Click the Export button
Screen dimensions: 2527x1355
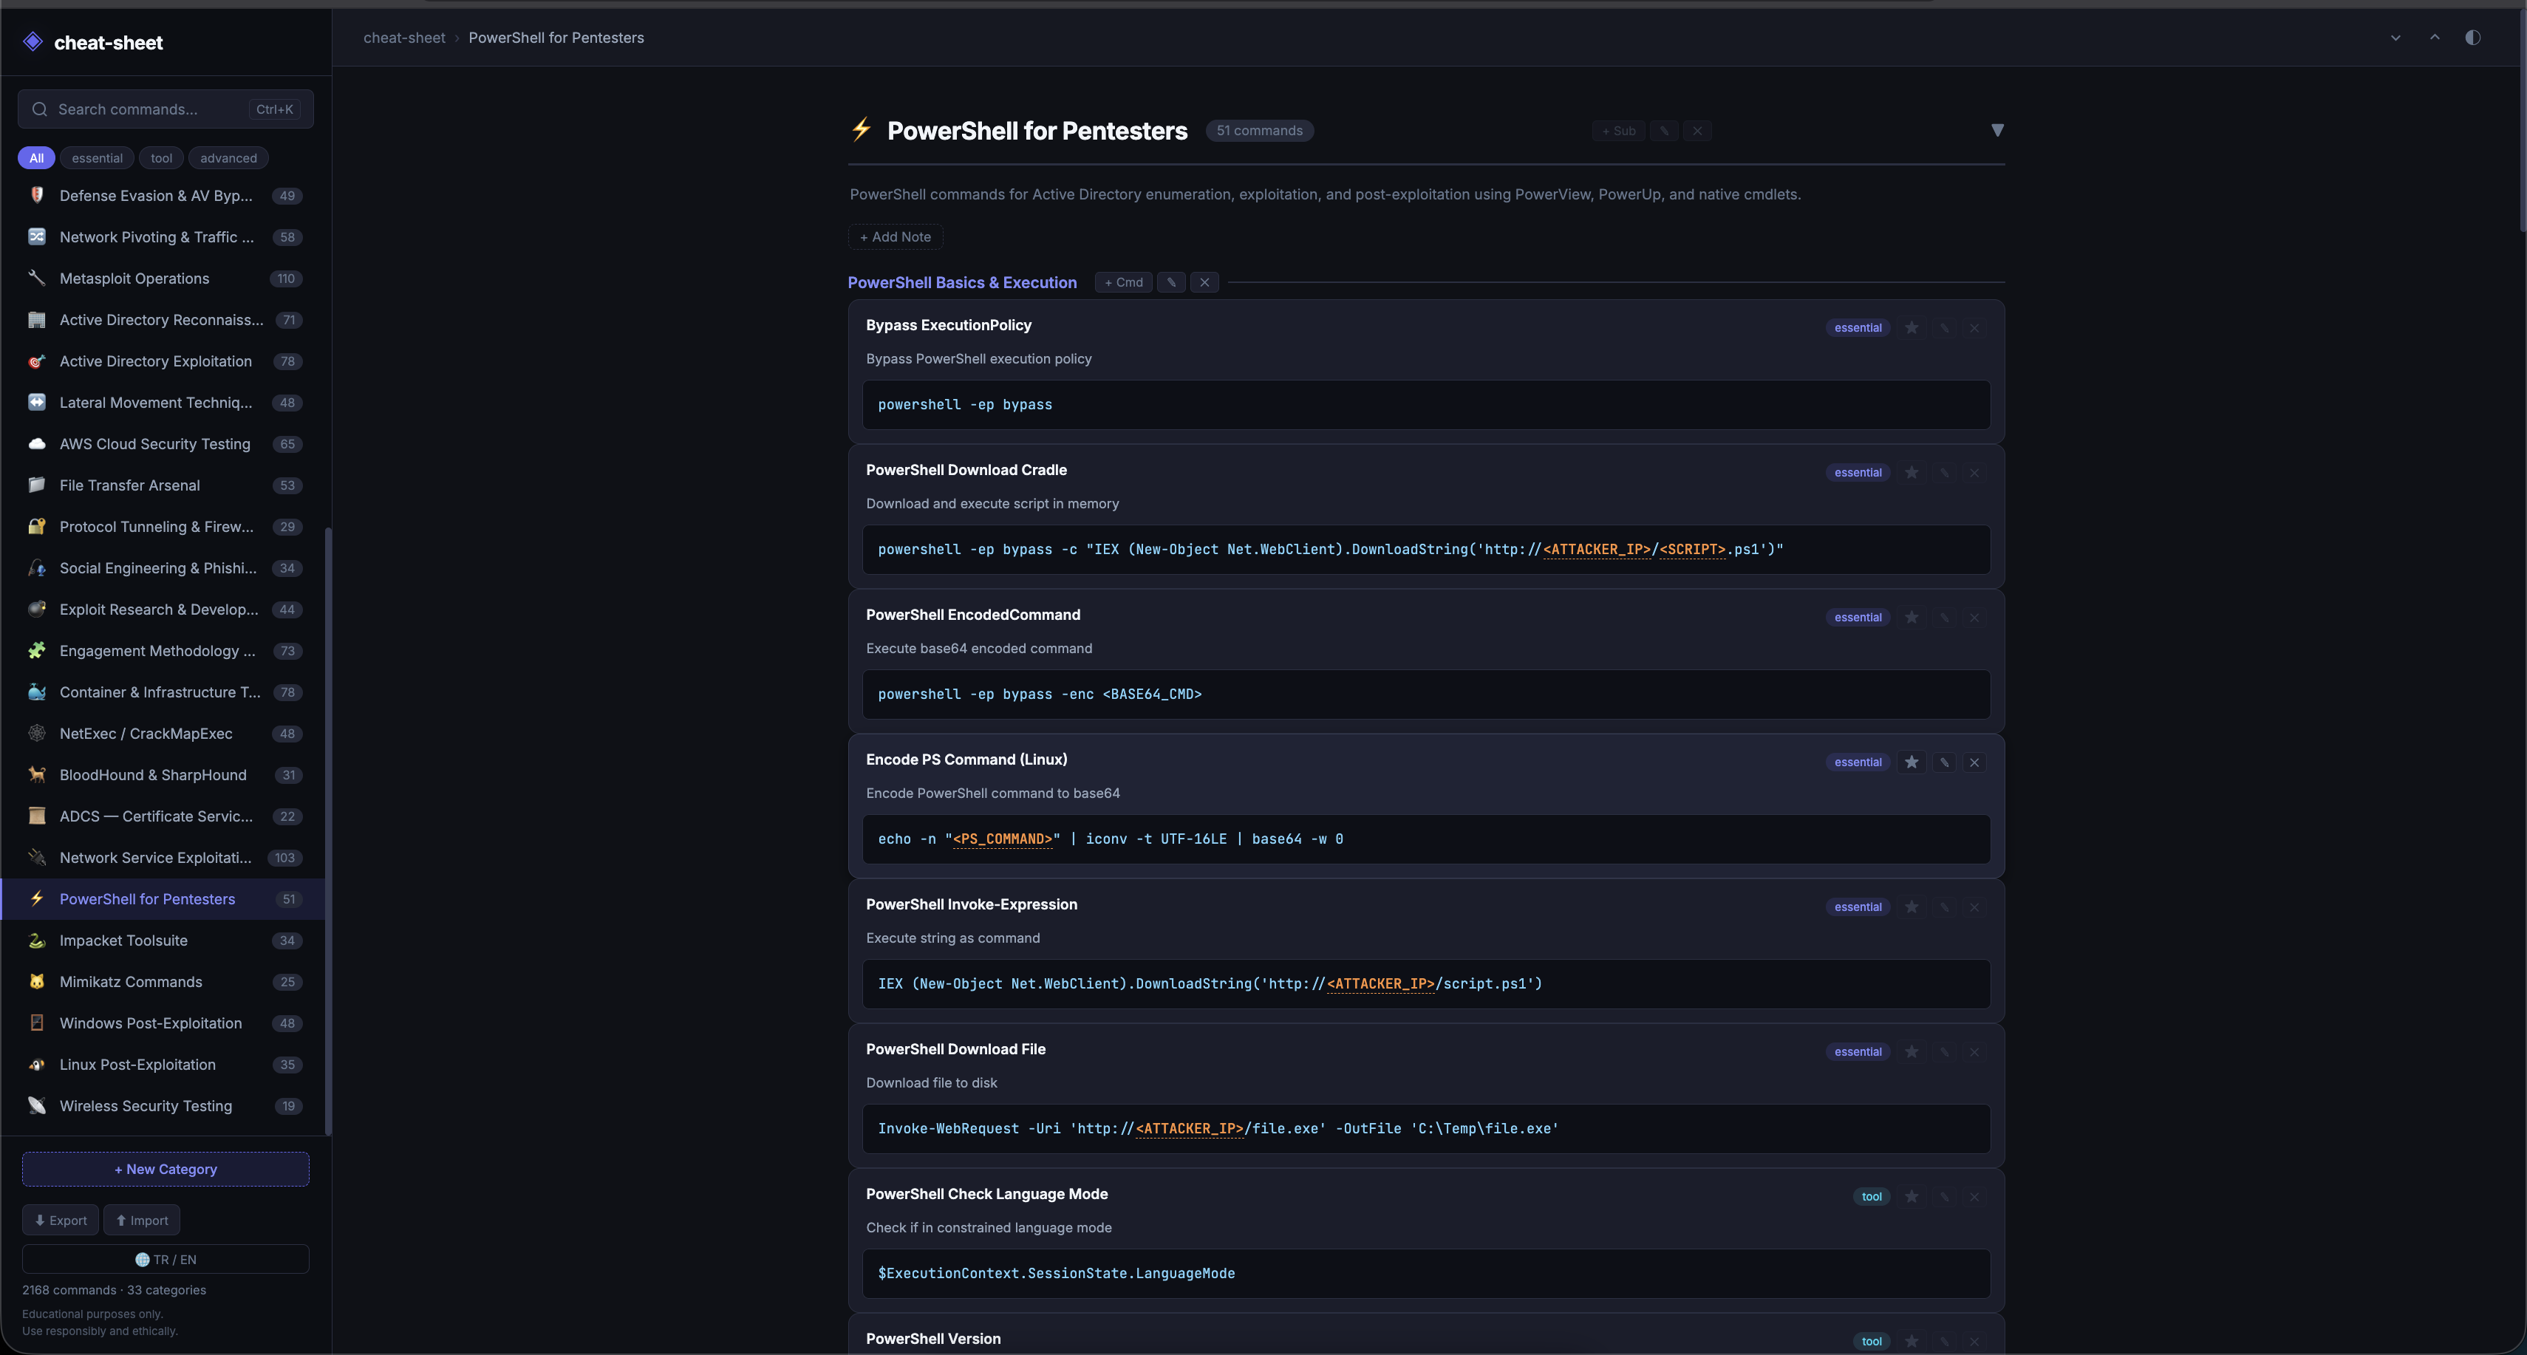pos(61,1220)
